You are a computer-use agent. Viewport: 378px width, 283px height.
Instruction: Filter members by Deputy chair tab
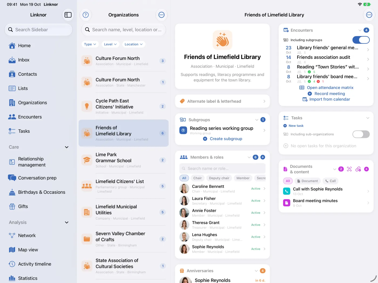[x=219, y=178]
